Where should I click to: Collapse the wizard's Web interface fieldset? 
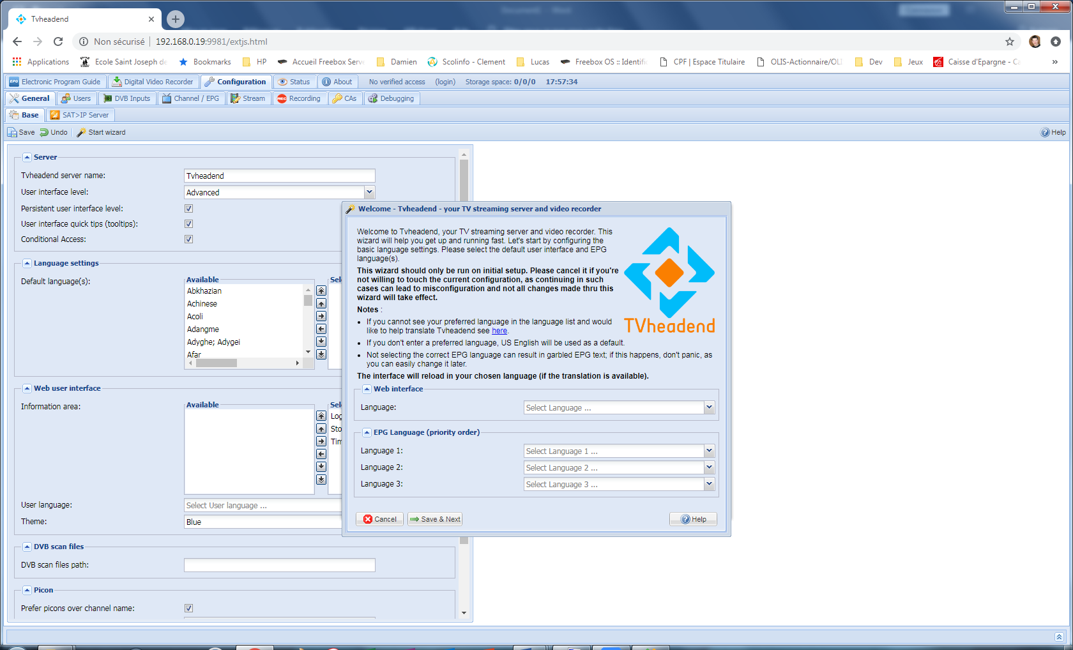coord(367,389)
